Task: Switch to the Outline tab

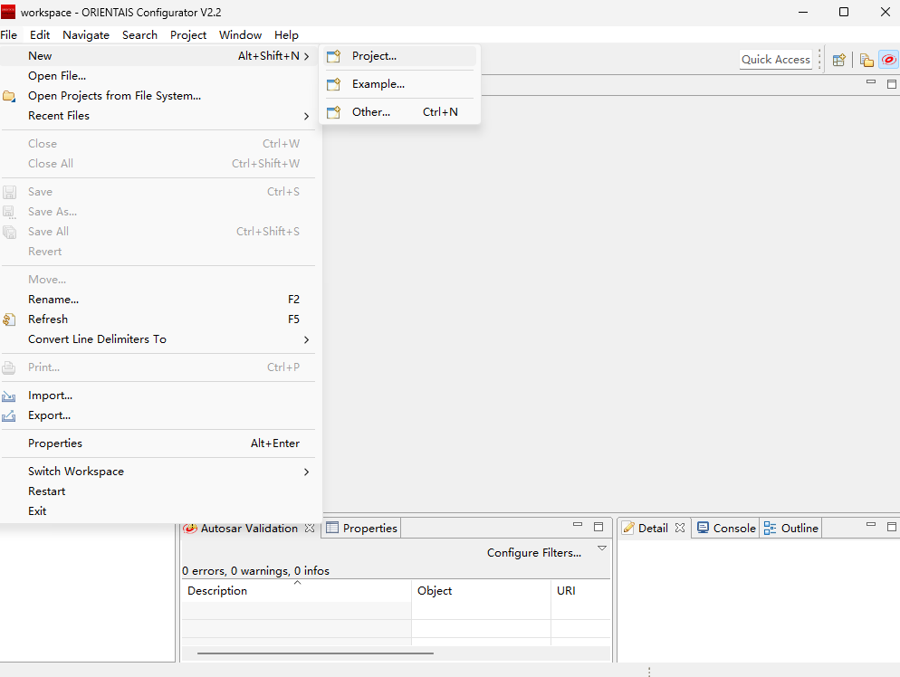Action: click(791, 528)
